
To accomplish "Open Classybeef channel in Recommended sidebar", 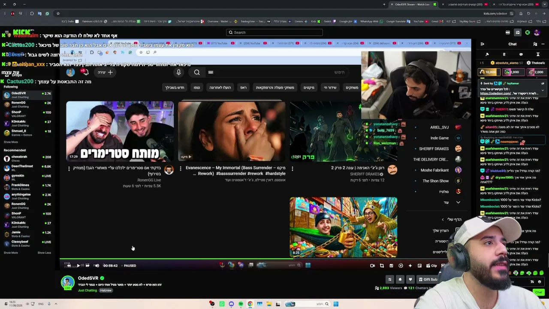I will 27,243.
